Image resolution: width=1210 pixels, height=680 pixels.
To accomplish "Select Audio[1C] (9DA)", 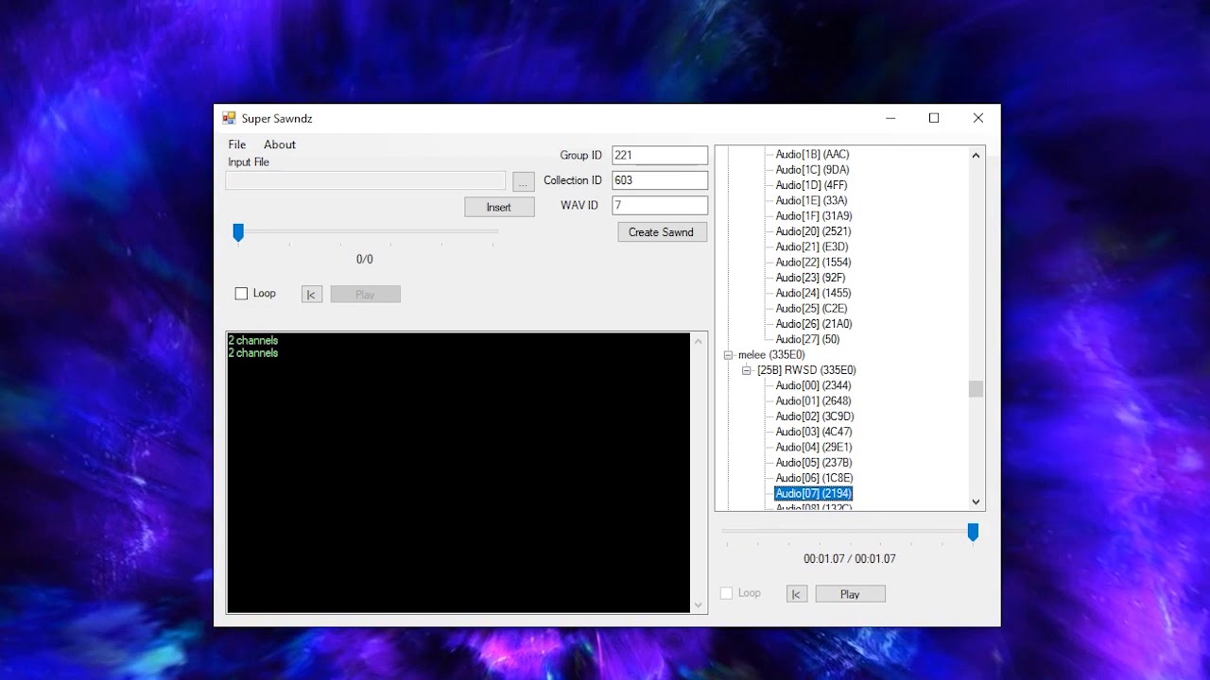I will tap(812, 170).
